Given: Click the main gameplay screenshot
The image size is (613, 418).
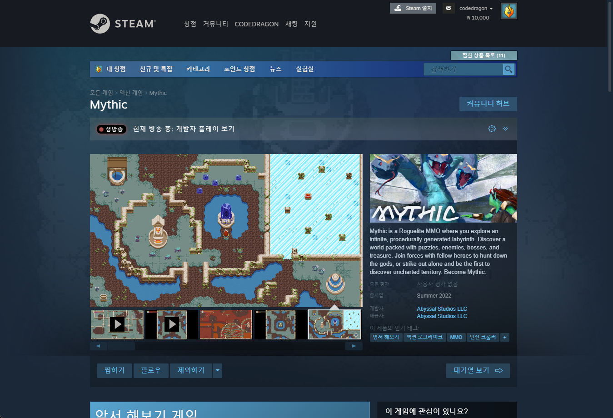Looking at the screenshot, I should tap(226, 230).
